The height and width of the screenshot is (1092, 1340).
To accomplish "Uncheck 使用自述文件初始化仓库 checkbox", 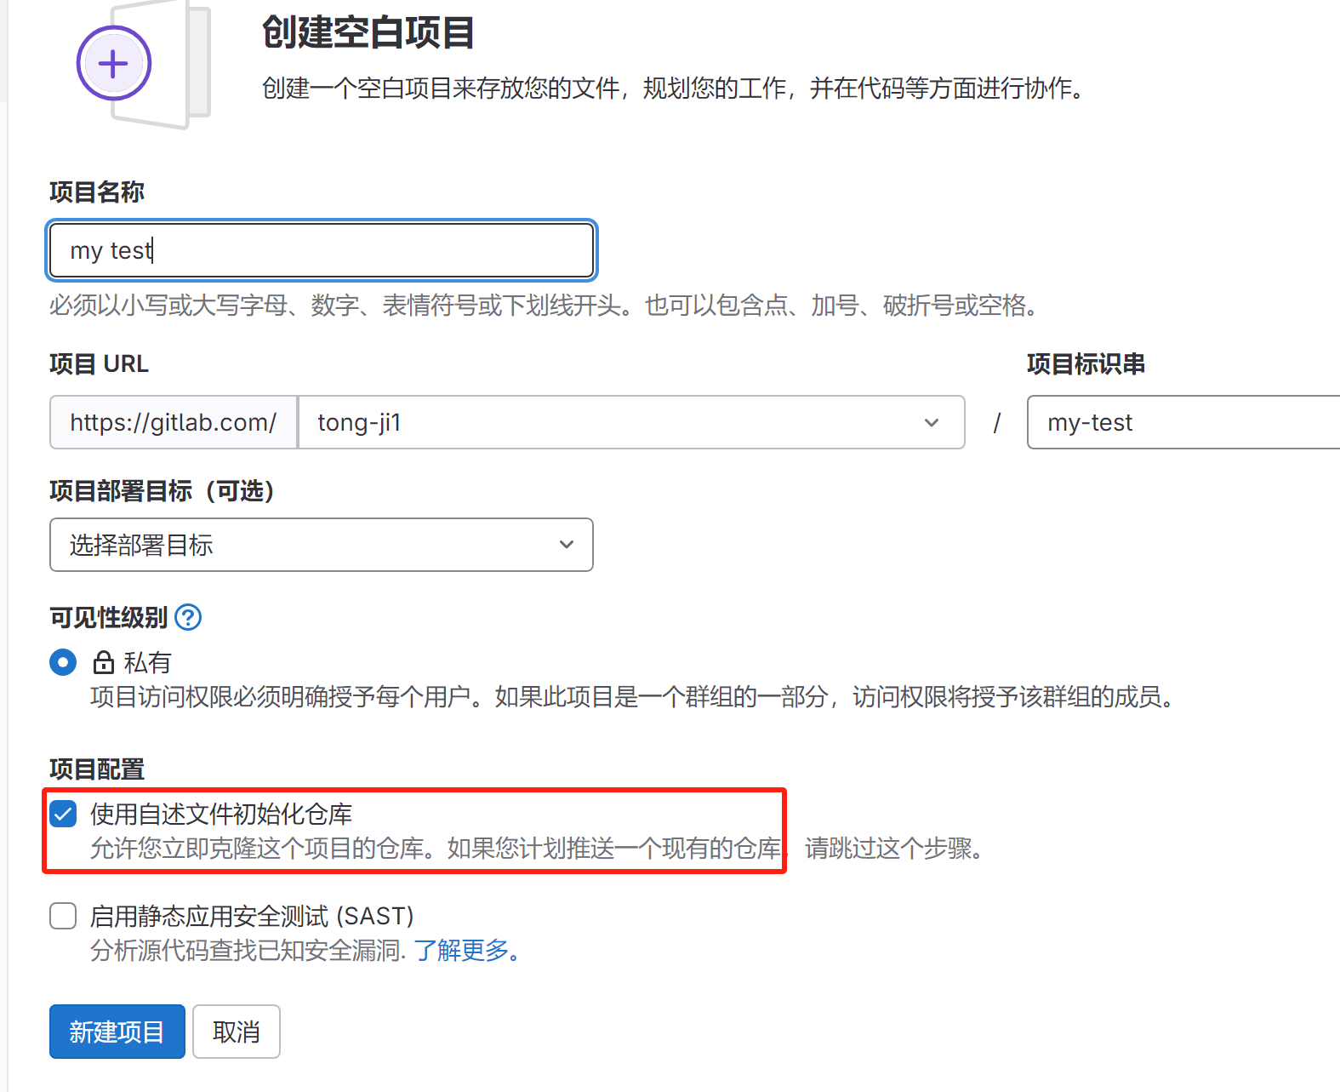I will 63,814.
